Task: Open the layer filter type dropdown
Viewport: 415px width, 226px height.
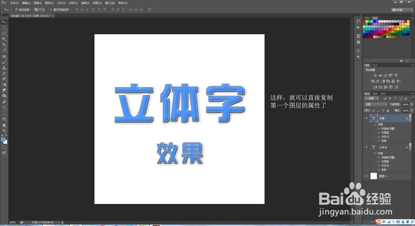Action: (372, 99)
